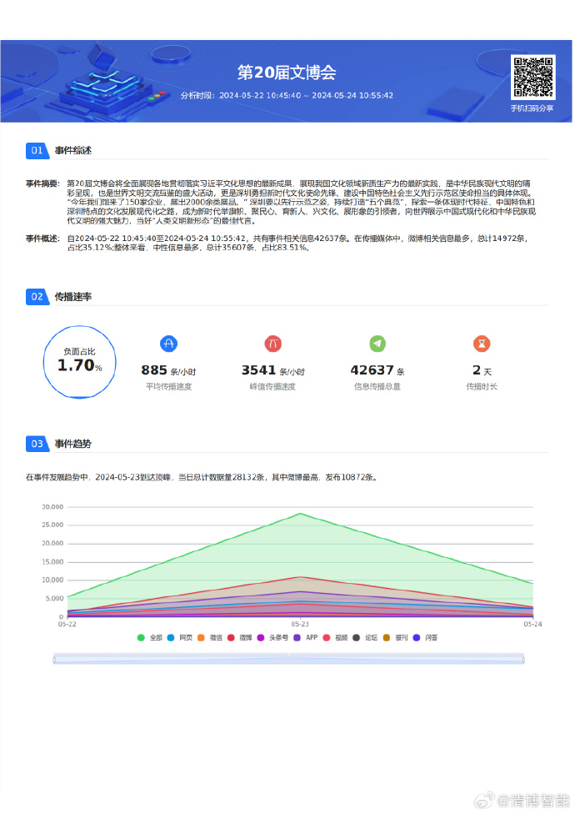Click the 事件摘要 label
Viewport: 575px width, 814px height.
pos(43,183)
